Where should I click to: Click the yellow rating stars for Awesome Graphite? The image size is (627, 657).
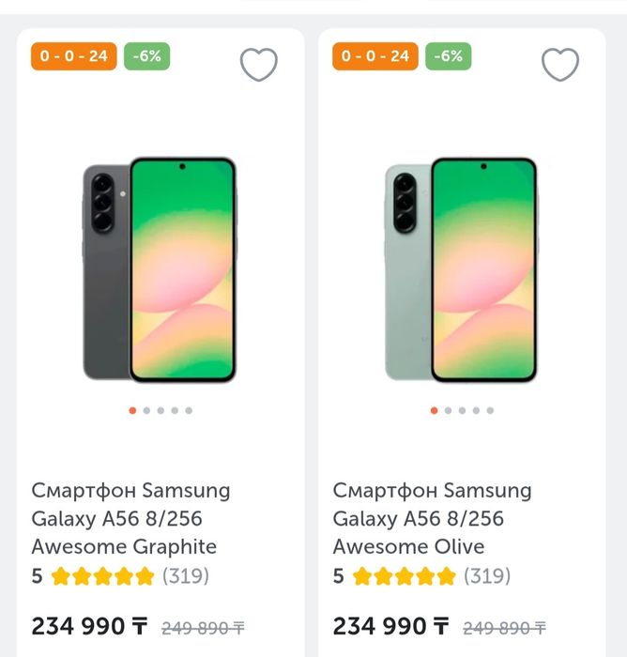[103, 576]
